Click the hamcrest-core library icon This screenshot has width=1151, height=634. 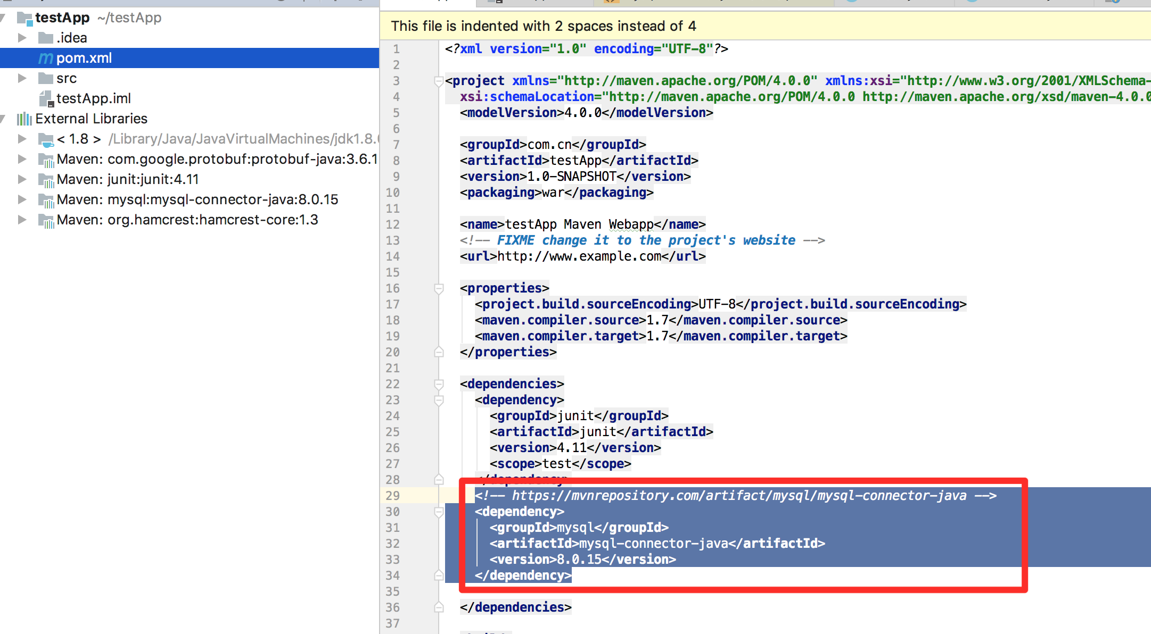coord(46,220)
